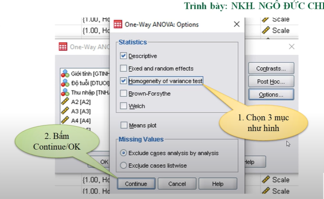
Task: Click the nominal icon beside Độ tuổi variable
Action: (65, 83)
